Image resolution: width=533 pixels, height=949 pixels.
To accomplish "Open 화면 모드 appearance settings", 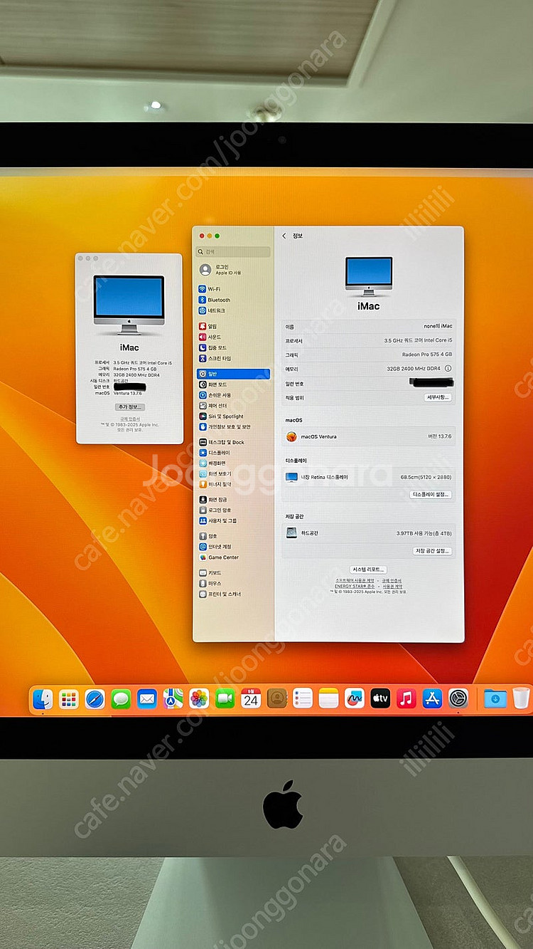I will [x=233, y=384].
